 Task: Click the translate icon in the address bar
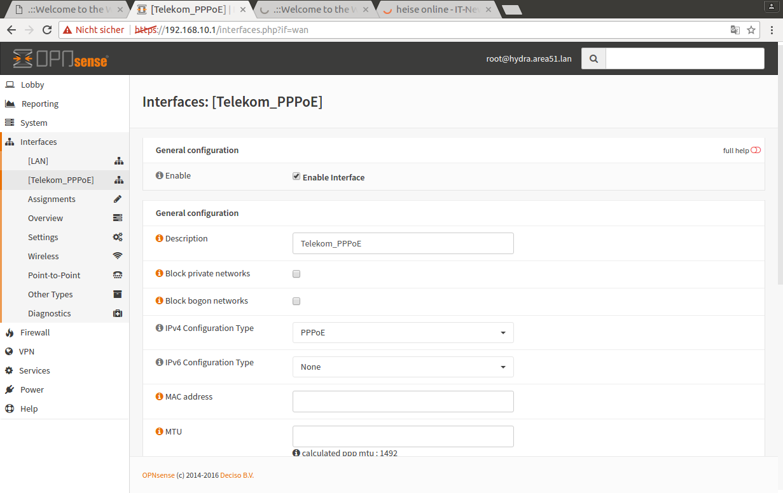pyautogui.click(x=735, y=30)
